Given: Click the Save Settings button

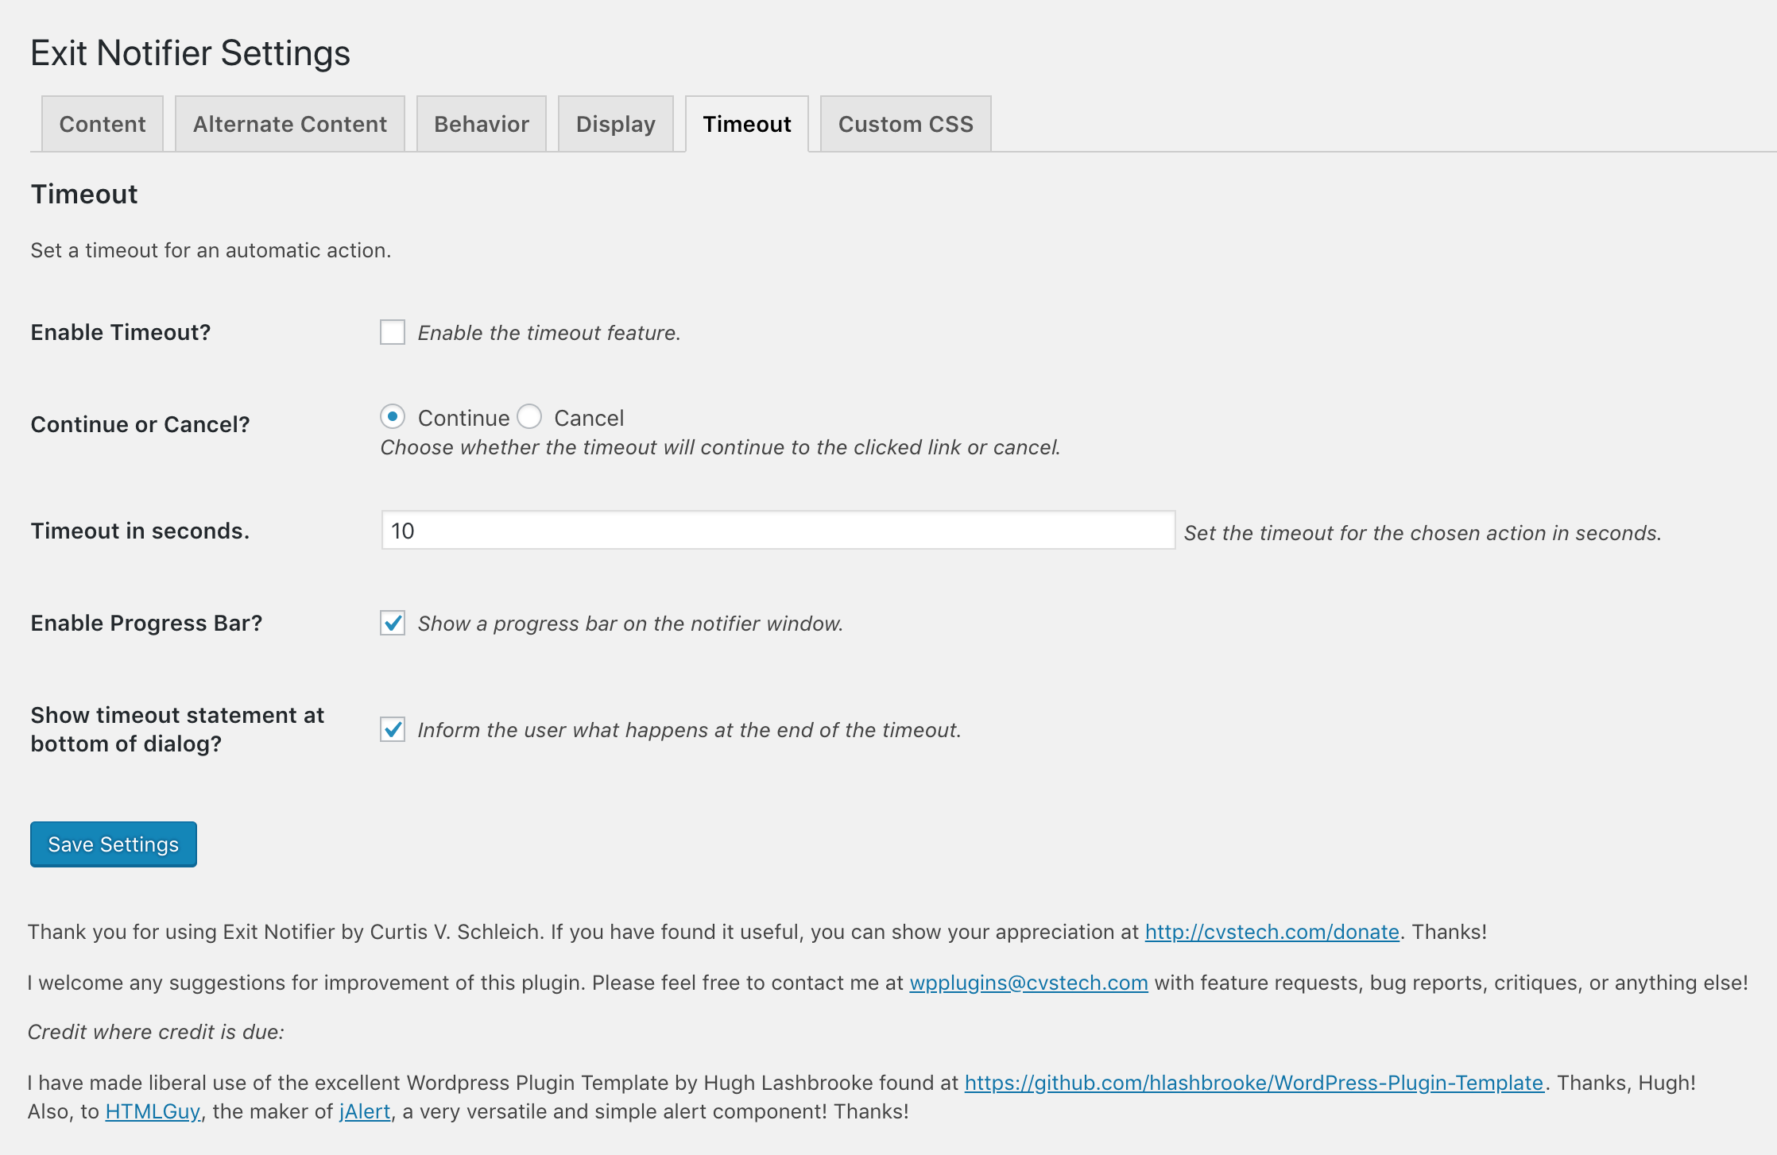Looking at the screenshot, I should [114, 844].
